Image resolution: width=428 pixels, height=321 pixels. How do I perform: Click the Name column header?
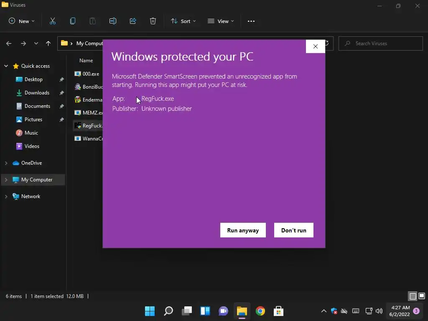click(86, 61)
